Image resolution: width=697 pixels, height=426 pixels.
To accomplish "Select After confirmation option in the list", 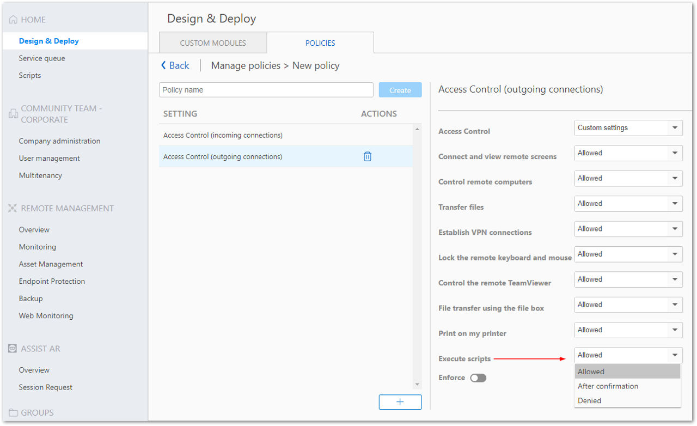I will coord(627,386).
